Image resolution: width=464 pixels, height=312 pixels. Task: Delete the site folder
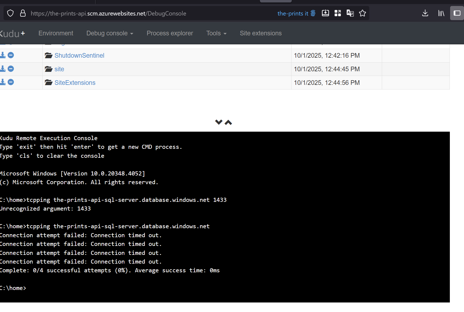tap(11, 69)
